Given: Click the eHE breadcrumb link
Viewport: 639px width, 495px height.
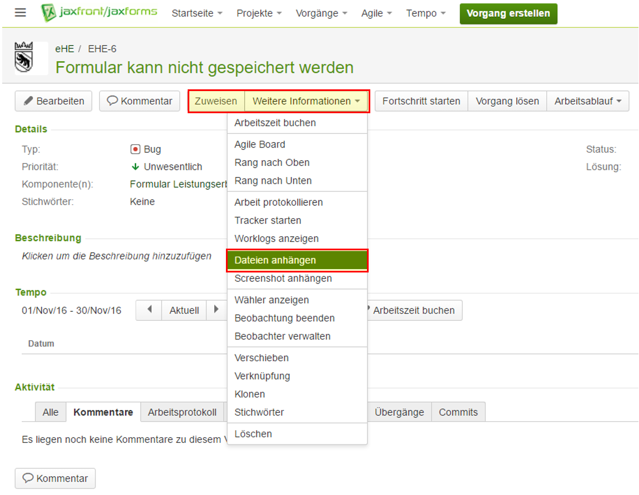Looking at the screenshot, I should 64,49.
